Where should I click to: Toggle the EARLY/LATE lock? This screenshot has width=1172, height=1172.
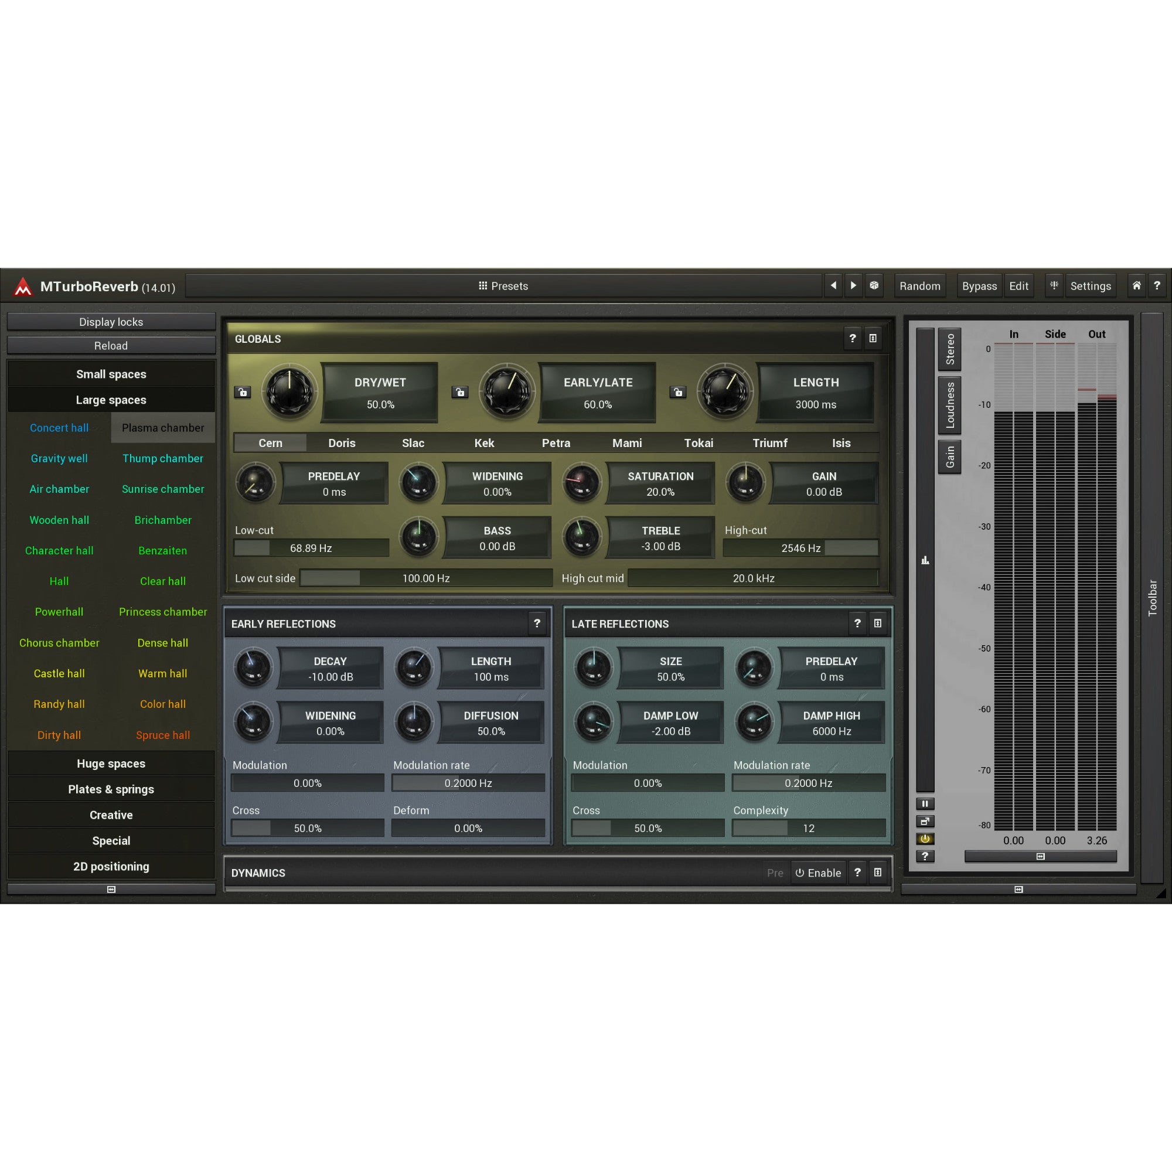pyautogui.click(x=460, y=392)
